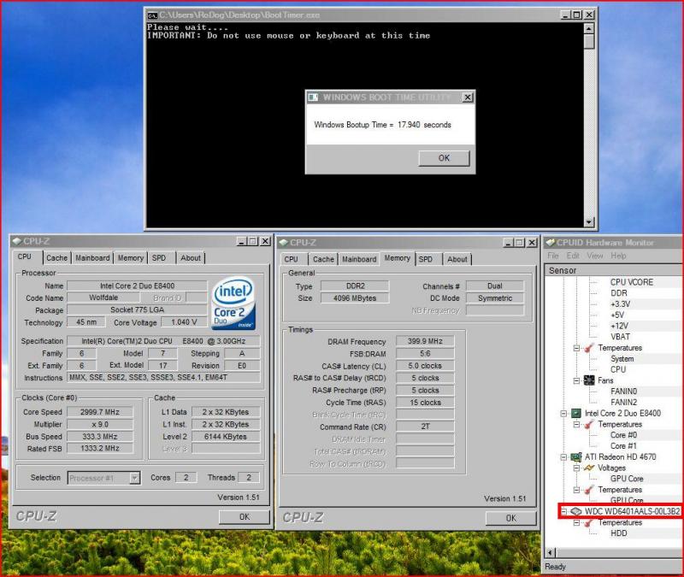Open About tab in right CPU-Z window
Image resolution: width=684 pixels, height=577 pixels.
coord(457,259)
